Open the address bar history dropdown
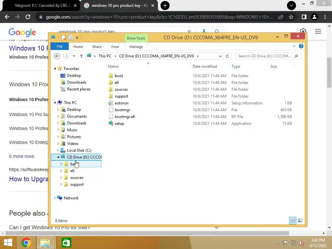Image resolution: width=332 pixels, height=249 pixels. (220, 56)
